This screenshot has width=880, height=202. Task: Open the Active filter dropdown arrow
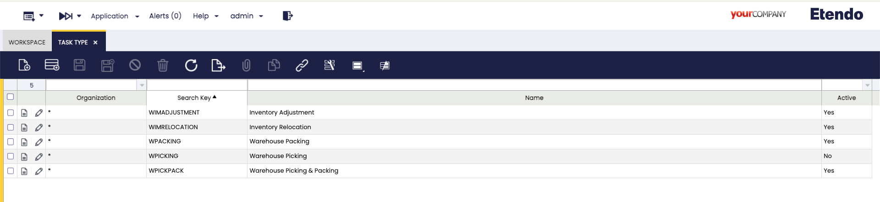coord(867,85)
